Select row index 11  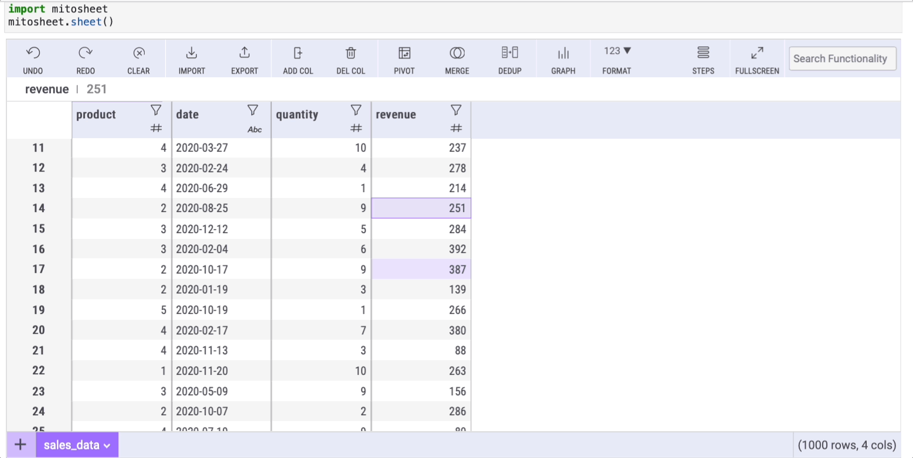pos(39,148)
